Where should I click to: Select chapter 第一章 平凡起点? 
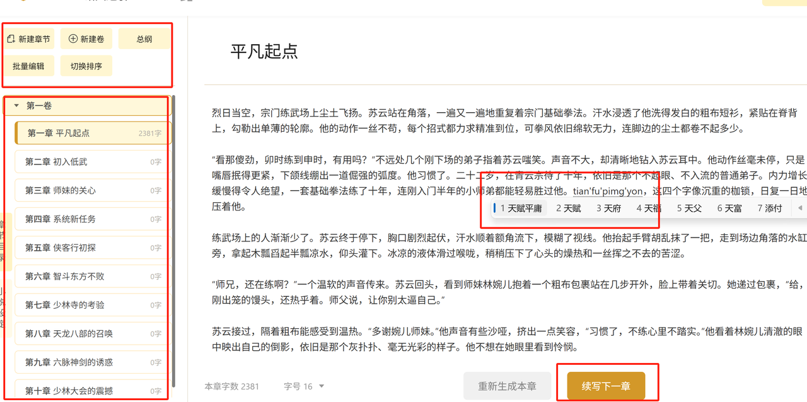click(x=93, y=133)
